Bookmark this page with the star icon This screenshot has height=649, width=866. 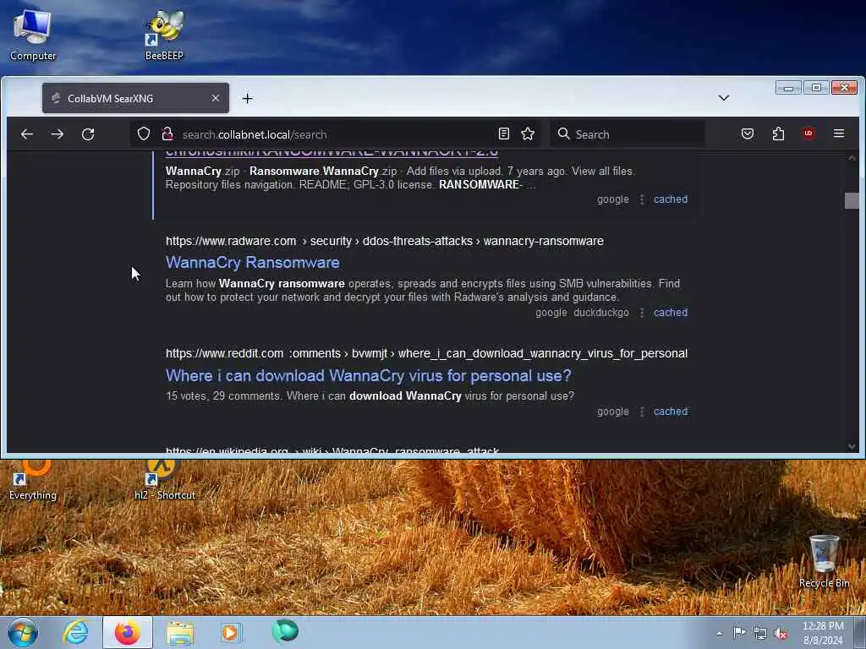(x=528, y=134)
